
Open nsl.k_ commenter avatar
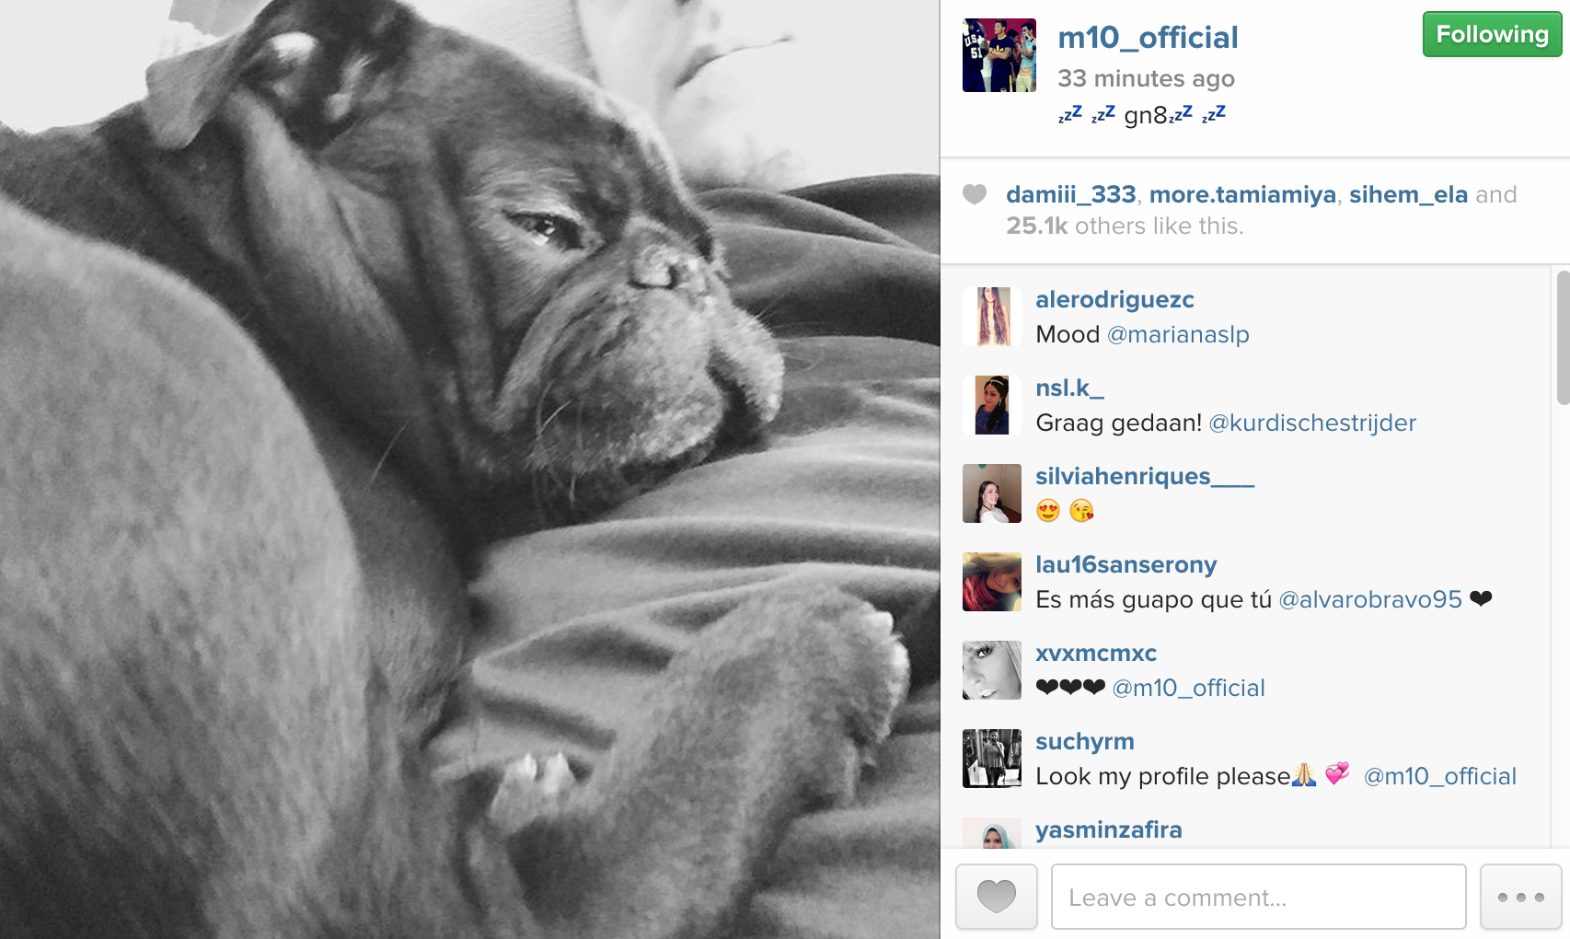click(992, 405)
